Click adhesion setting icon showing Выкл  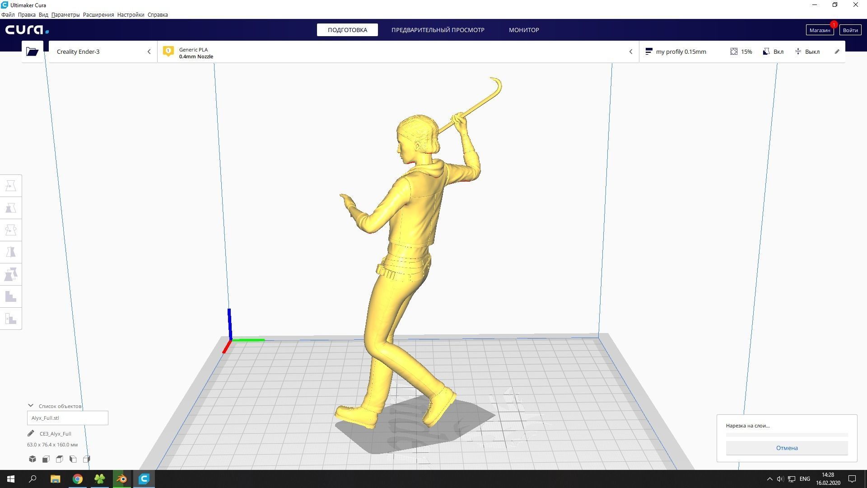(x=798, y=52)
